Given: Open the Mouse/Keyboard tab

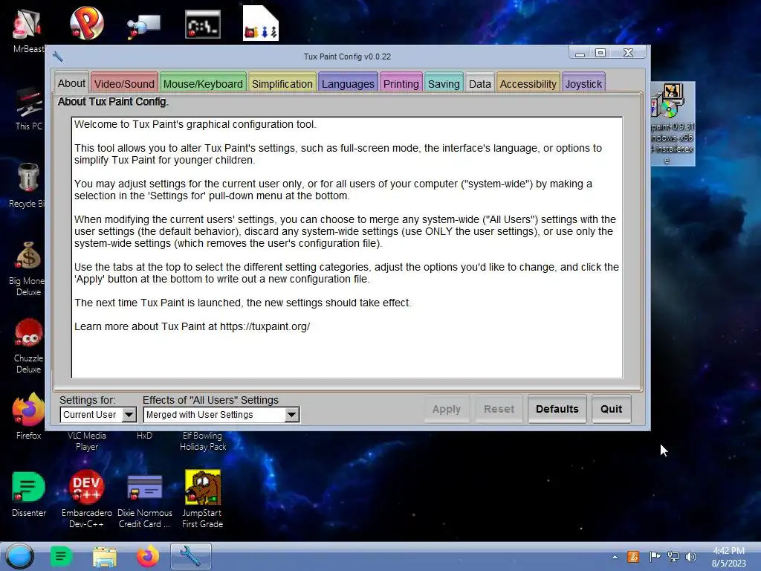Looking at the screenshot, I should [203, 83].
